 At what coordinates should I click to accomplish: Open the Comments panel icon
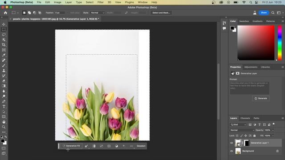click(x=224, y=28)
